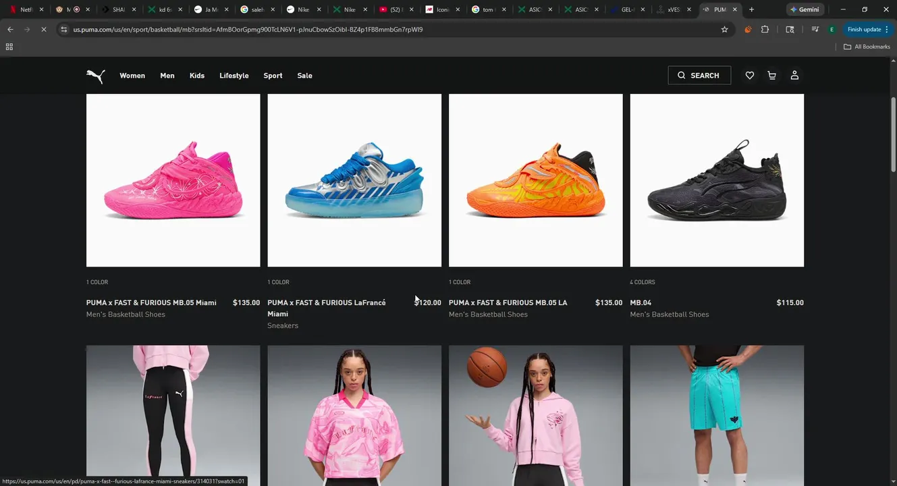Stop page loading in the toolbar
Viewport: 897px width, 486px height.
(x=44, y=30)
